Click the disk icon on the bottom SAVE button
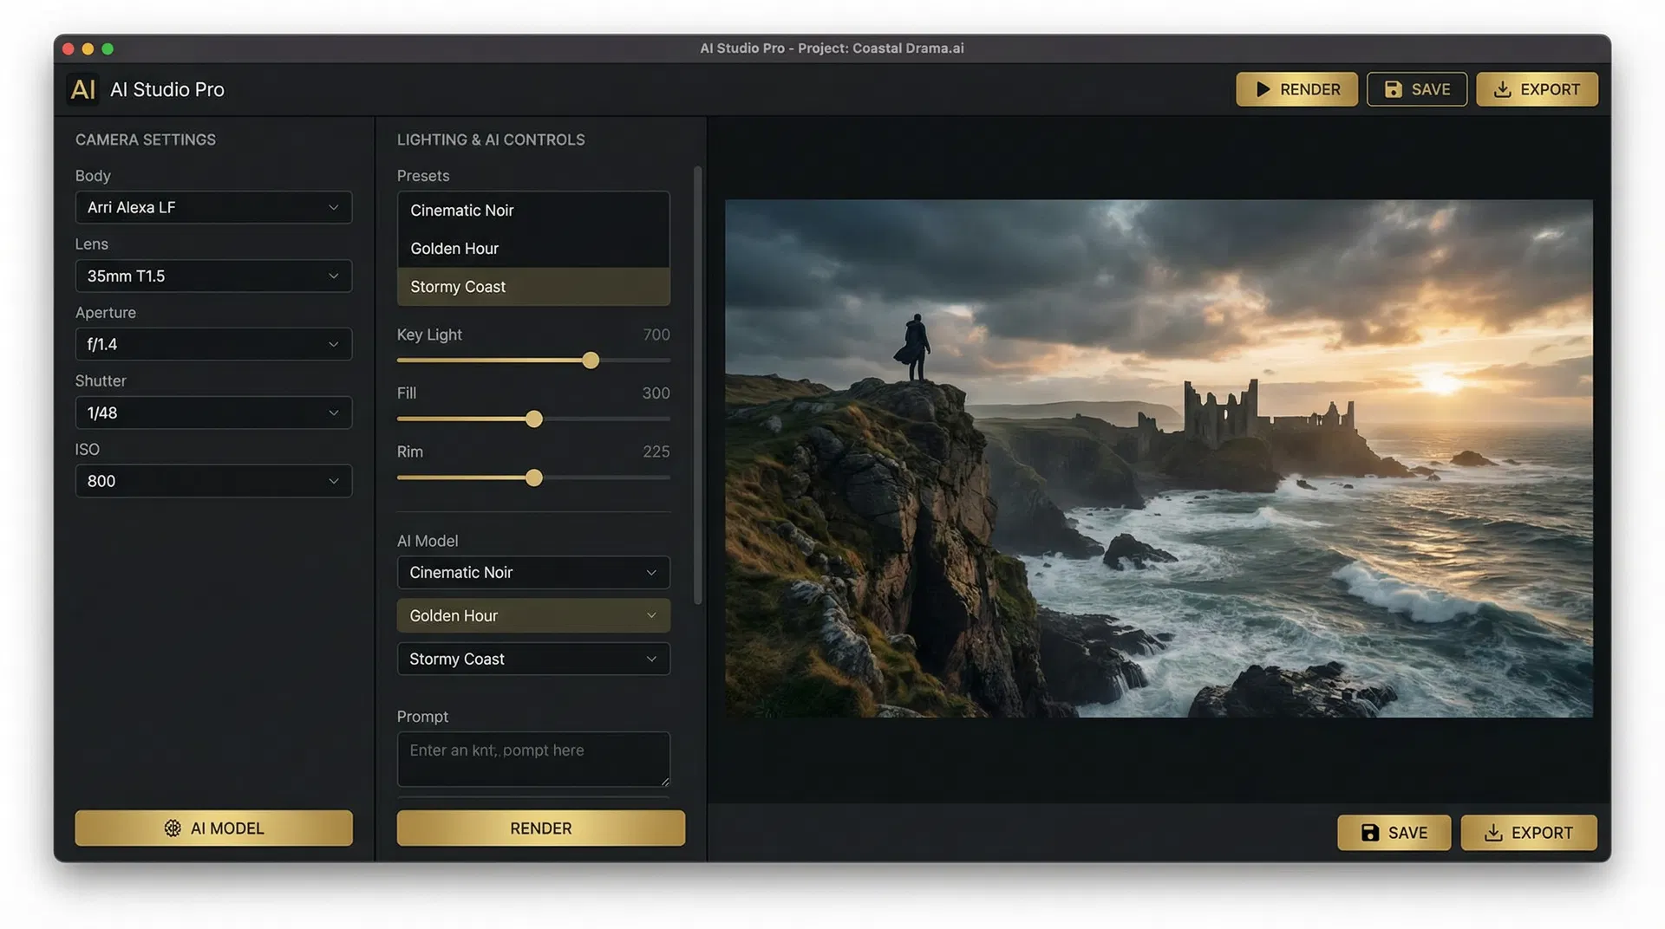This screenshot has width=1665, height=929. [x=1370, y=832]
